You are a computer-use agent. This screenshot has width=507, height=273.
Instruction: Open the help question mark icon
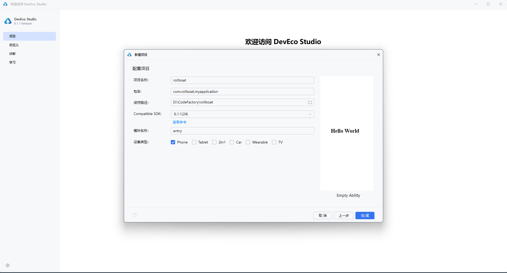[x=135, y=215]
